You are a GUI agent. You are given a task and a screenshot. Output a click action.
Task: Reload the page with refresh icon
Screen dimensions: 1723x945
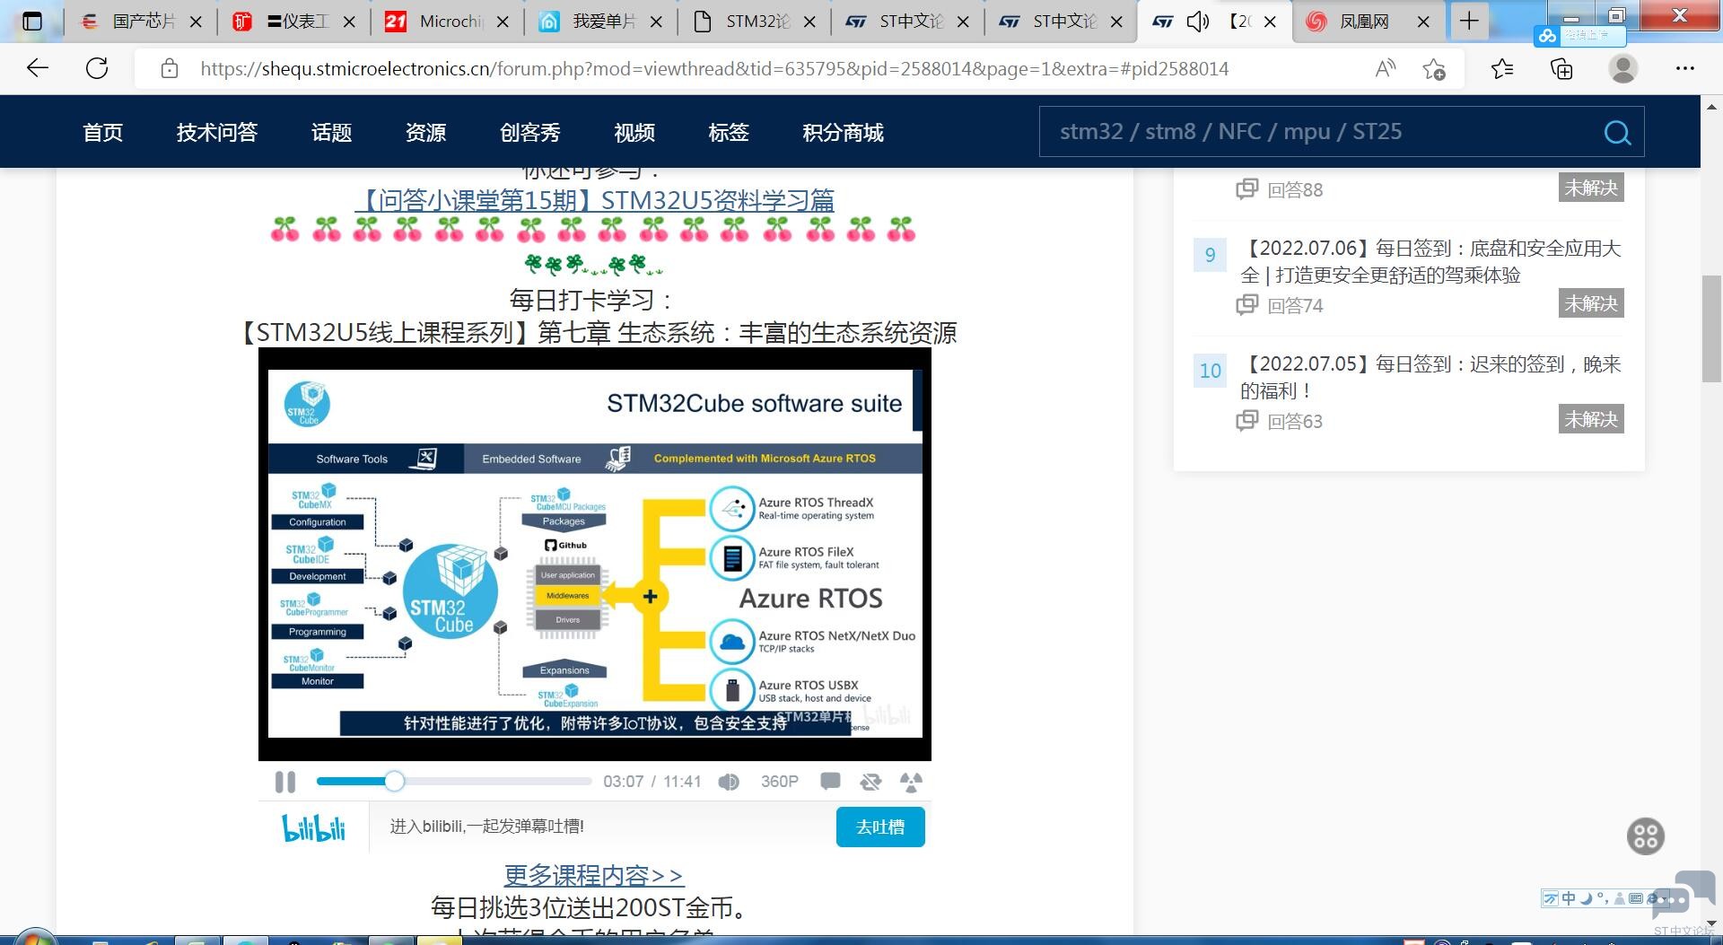[x=97, y=68]
